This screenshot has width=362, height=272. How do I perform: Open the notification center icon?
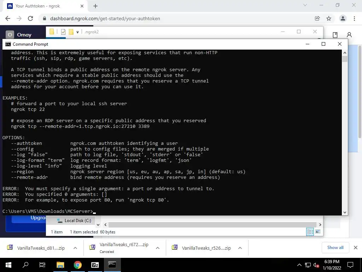pos(350,265)
